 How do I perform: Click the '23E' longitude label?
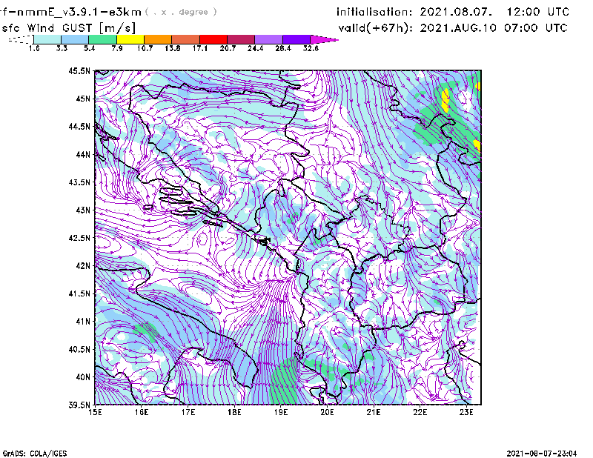(x=467, y=412)
